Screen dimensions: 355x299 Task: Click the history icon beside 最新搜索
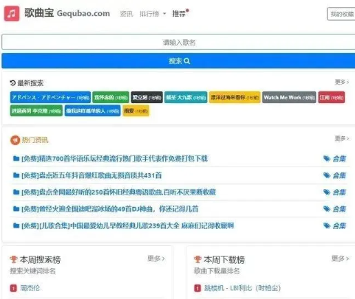pos(13,82)
